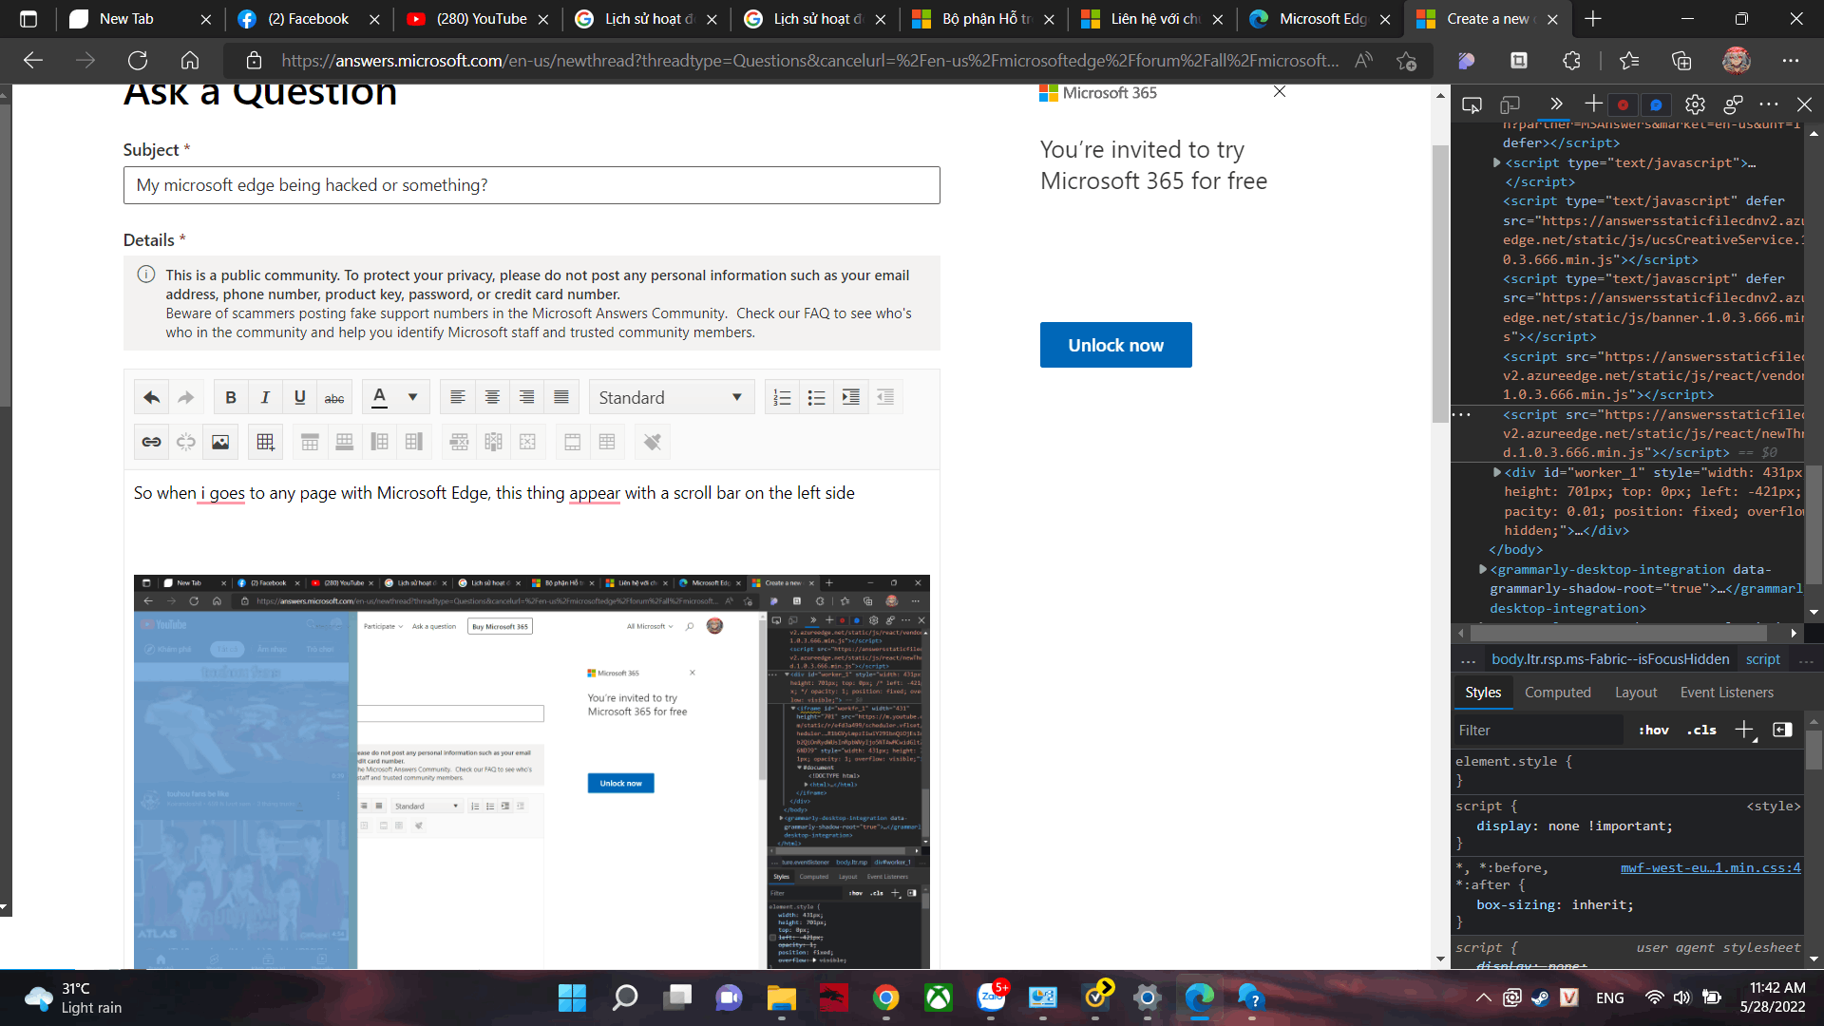Click the insert image icon
1824x1026 pixels.
[x=220, y=442]
